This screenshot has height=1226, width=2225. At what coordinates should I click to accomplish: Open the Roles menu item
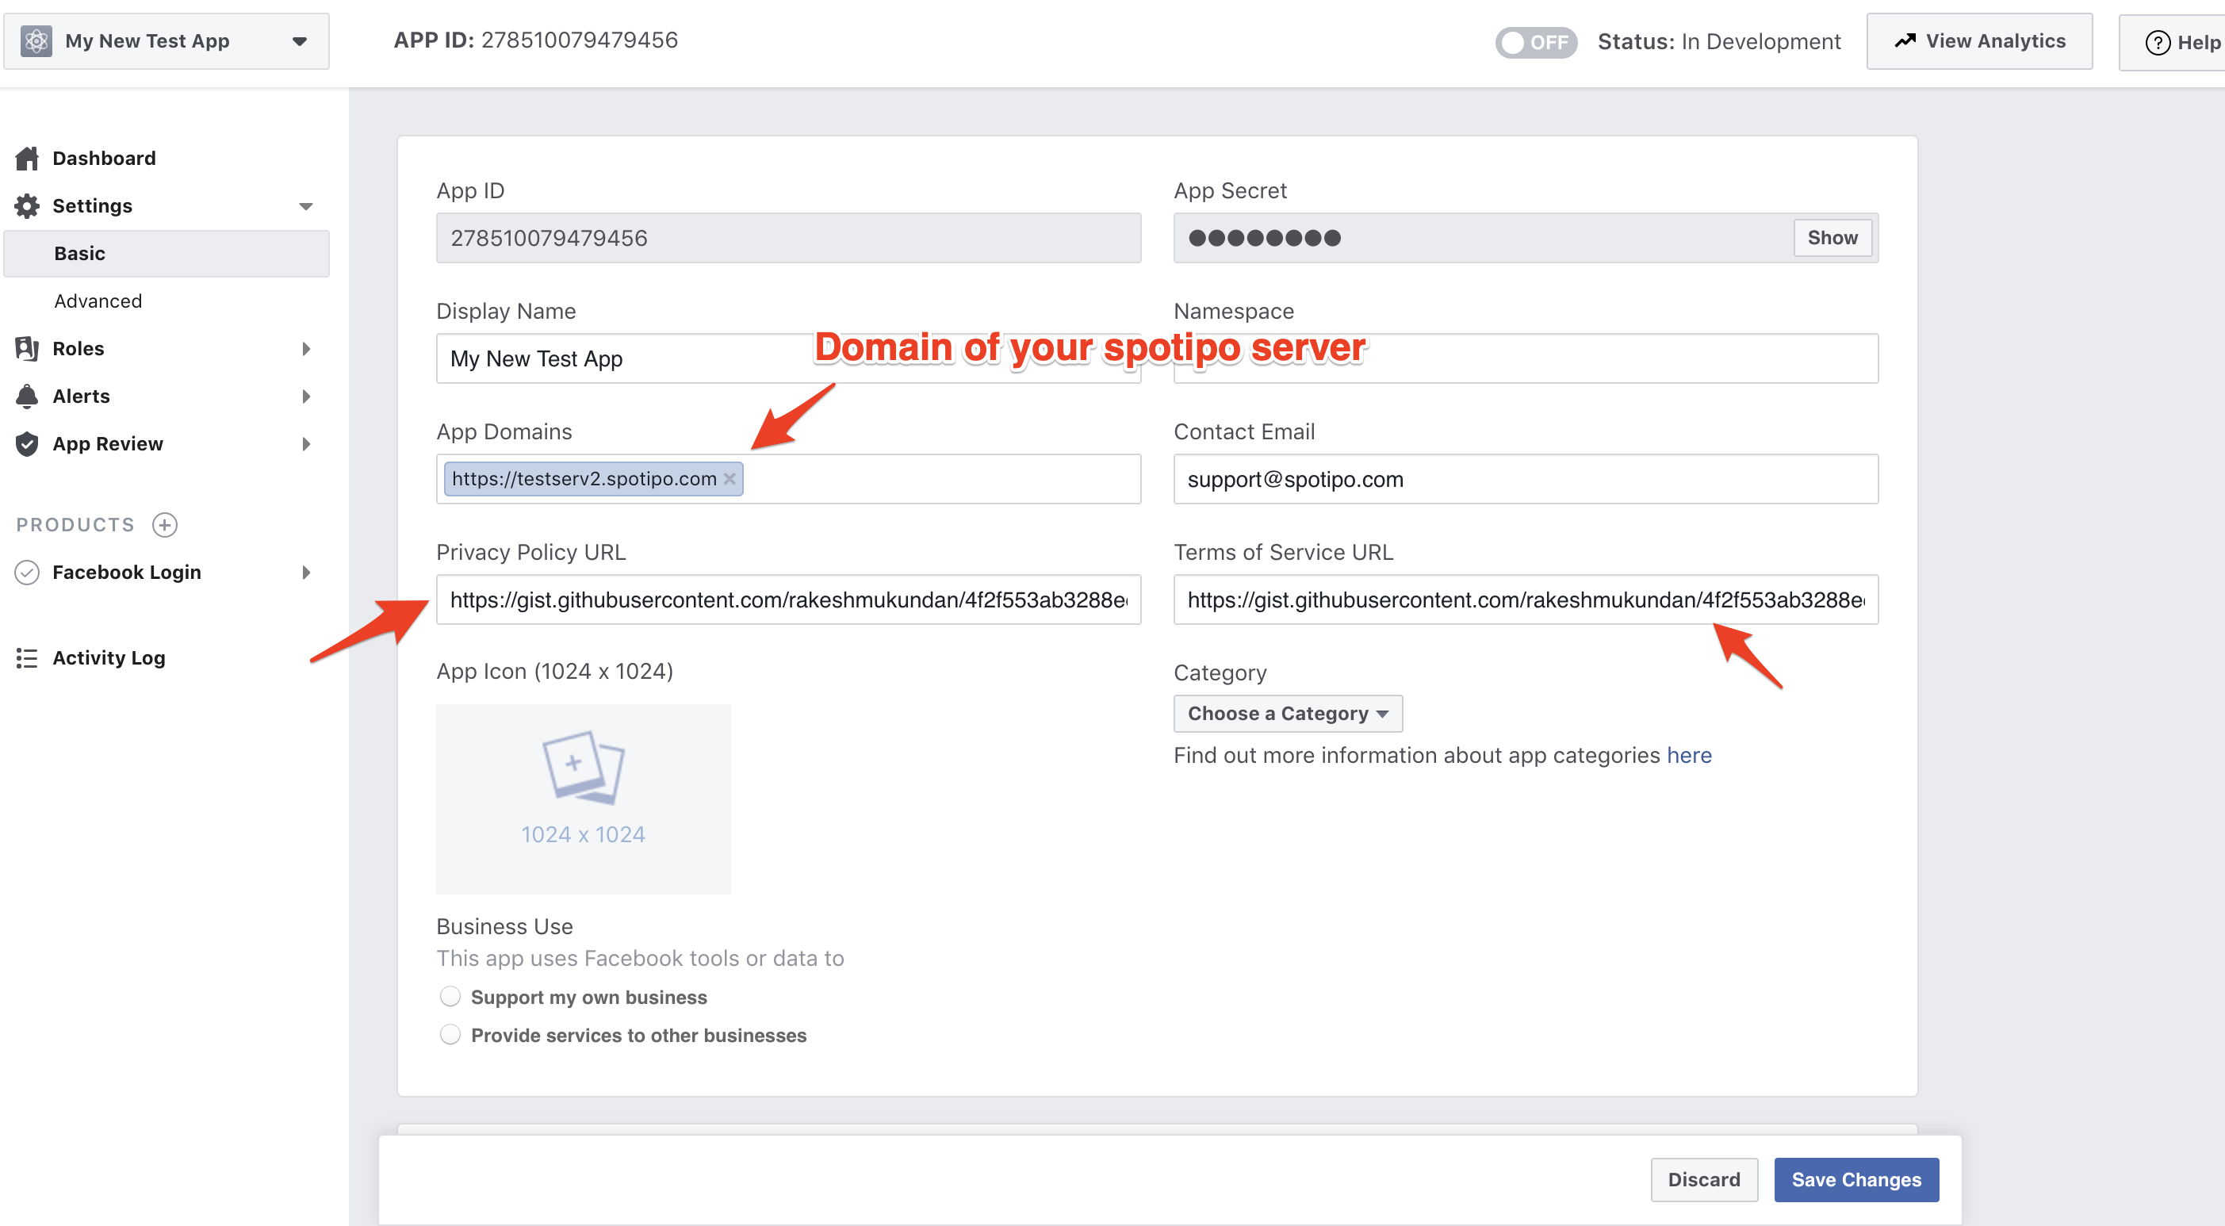[78, 348]
